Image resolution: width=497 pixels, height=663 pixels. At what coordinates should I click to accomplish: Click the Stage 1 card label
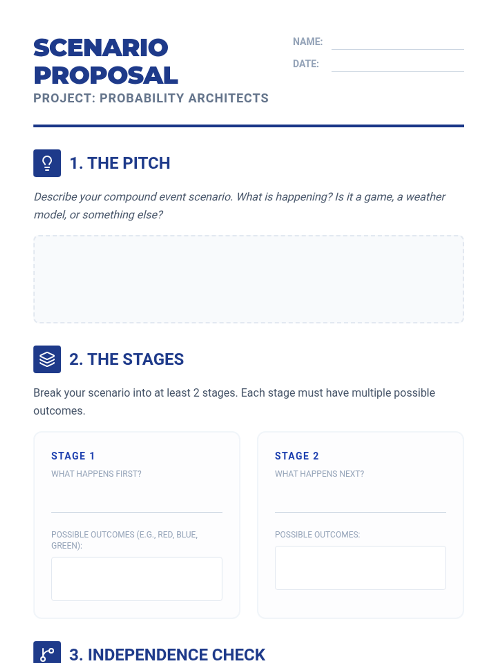pos(73,456)
